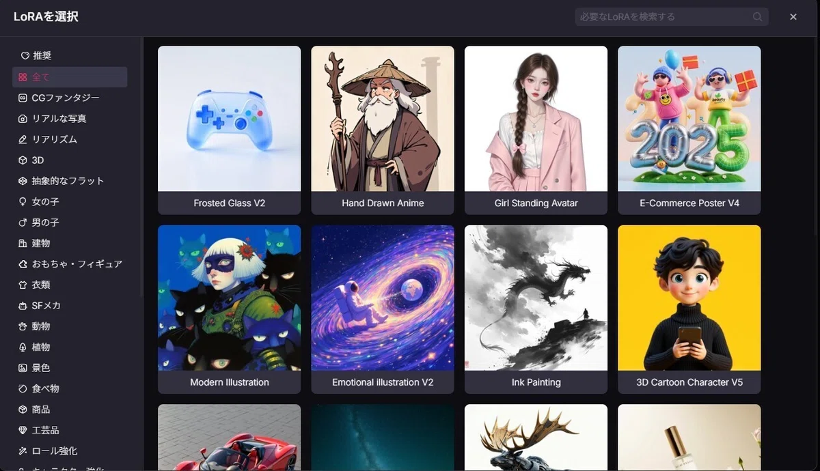Choose the Modern Illustration thumbnail
Image resolution: width=820 pixels, height=471 pixels.
[x=229, y=298]
